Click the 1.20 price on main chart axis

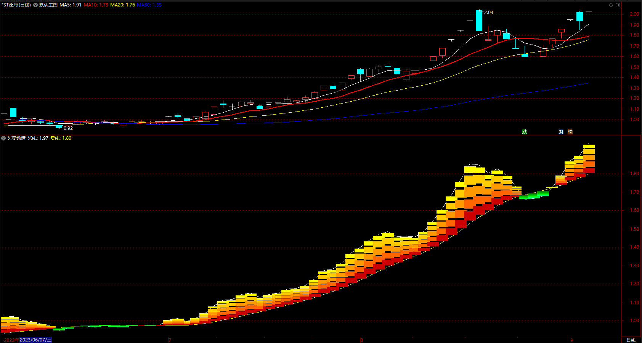(x=635, y=98)
